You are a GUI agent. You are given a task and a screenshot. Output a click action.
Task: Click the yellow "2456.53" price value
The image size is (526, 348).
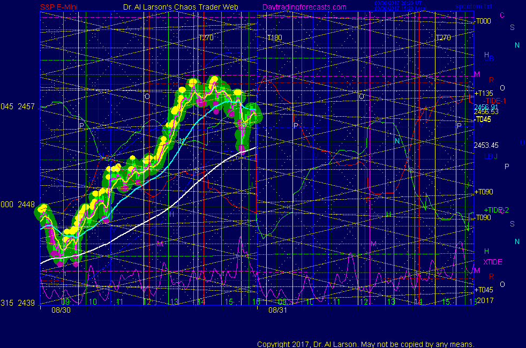486,112
